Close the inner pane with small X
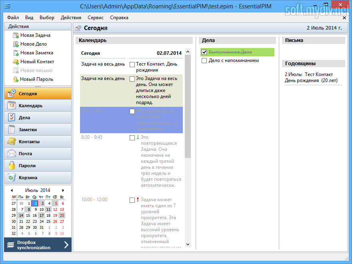Image resolution: width=352 pixels, height=264 pixels. point(344,18)
